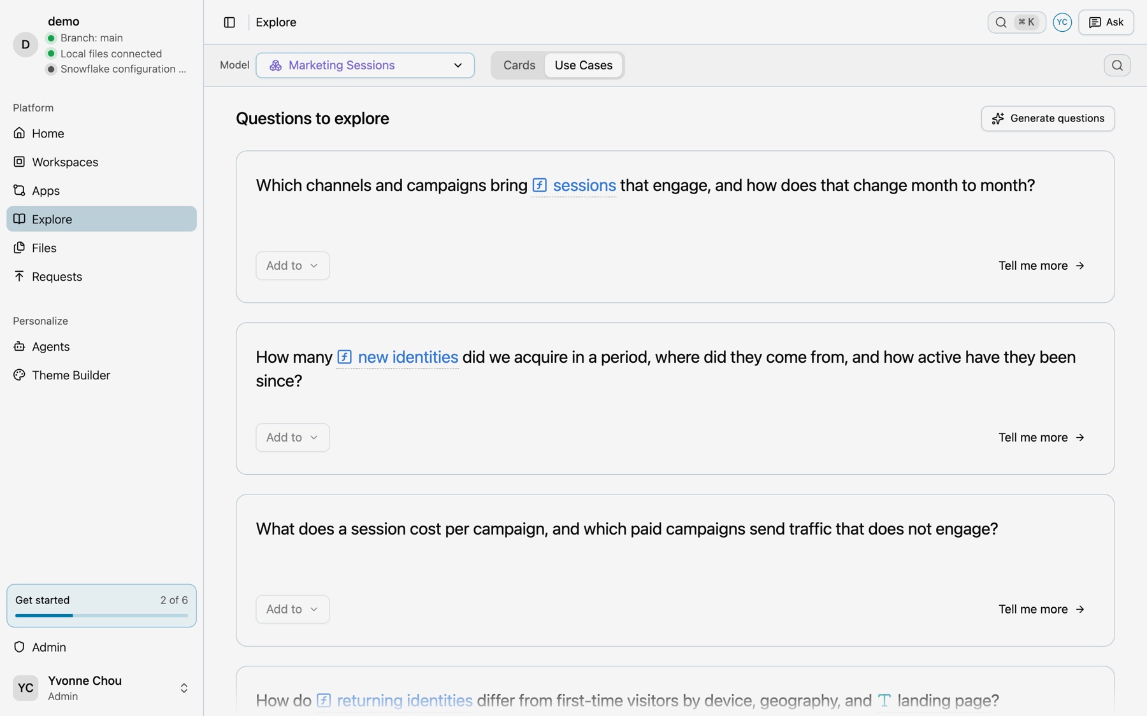Viewport: 1147px width, 716px height.
Task: Click the function icon before sessions
Action: pyautogui.click(x=539, y=185)
